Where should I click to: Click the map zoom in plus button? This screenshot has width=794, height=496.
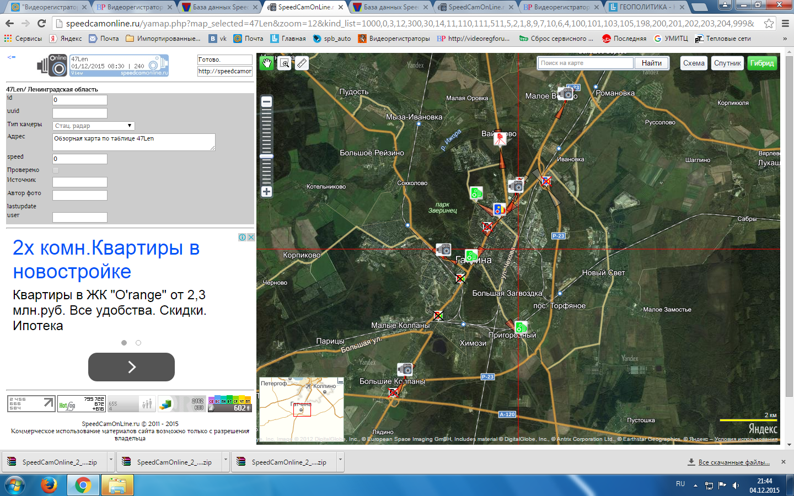(x=267, y=192)
